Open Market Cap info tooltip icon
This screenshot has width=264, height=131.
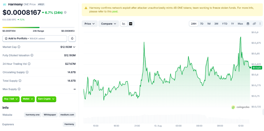pos(19,47)
